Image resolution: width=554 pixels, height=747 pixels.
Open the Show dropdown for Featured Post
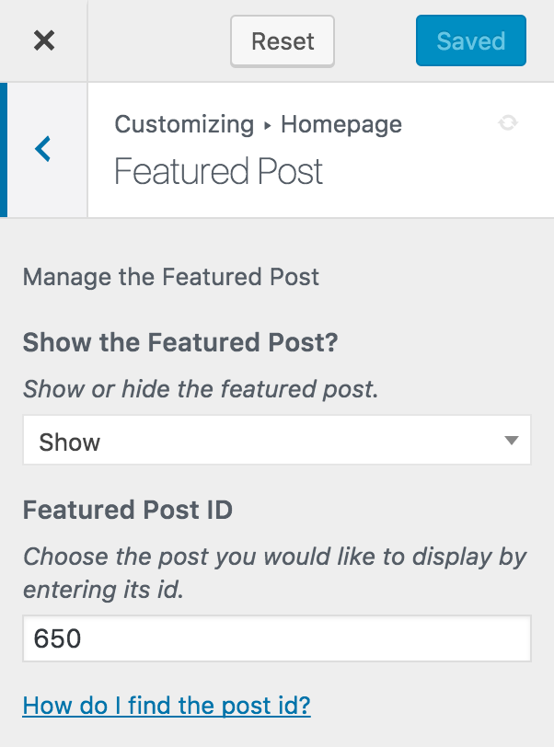pos(276,440)
